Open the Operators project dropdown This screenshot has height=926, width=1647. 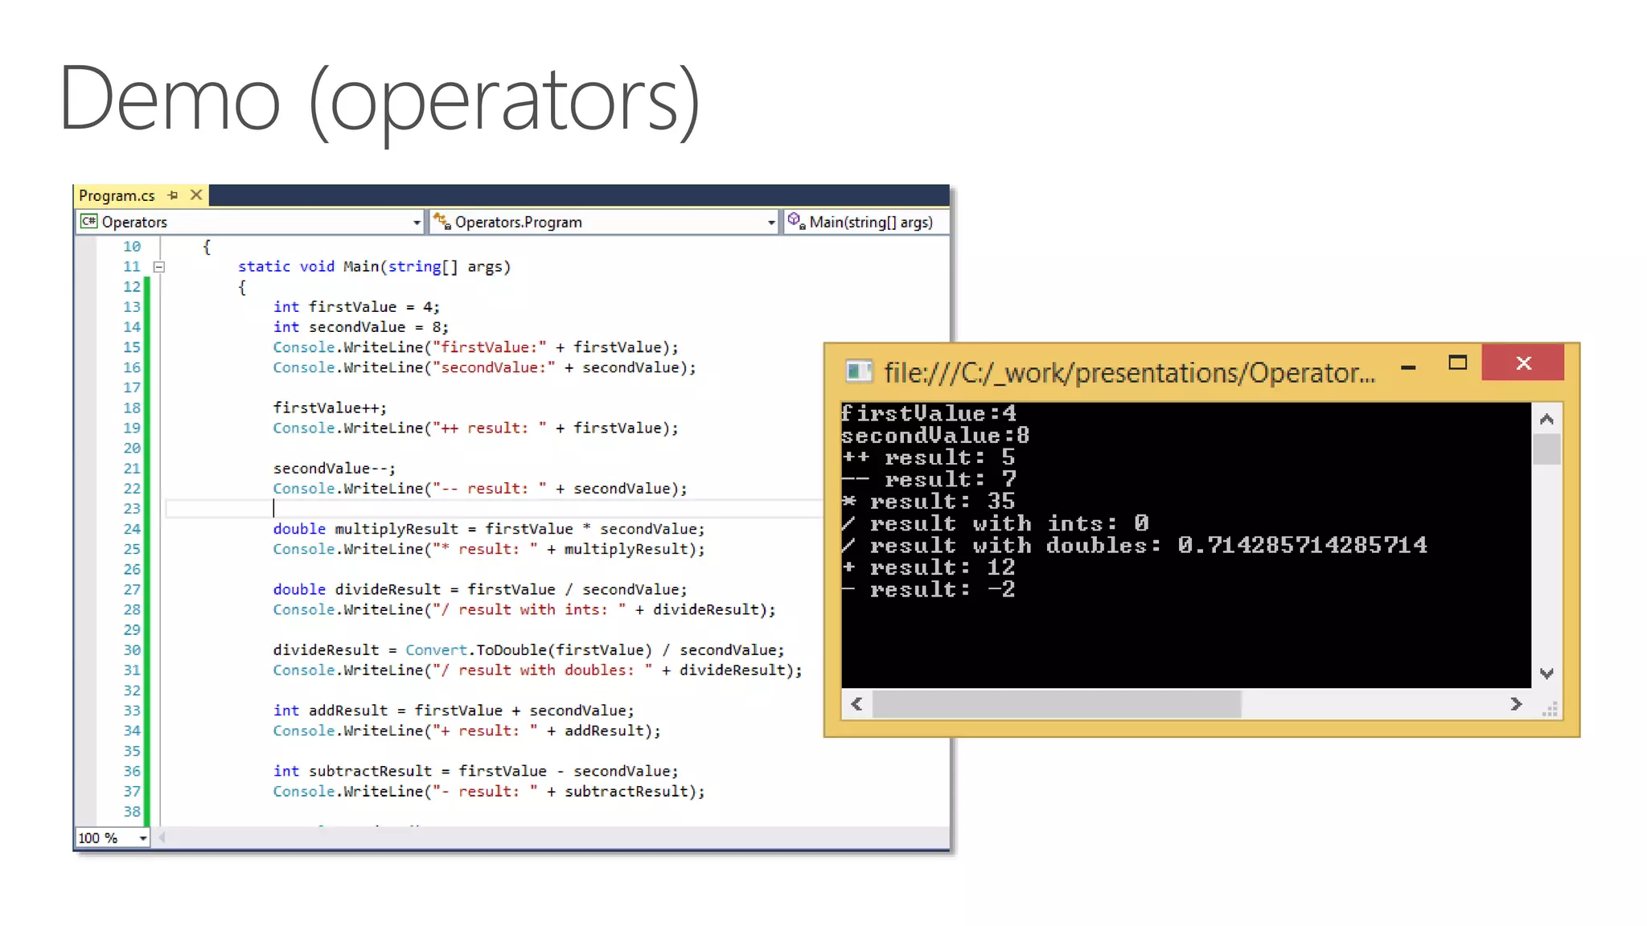point(417,223)
